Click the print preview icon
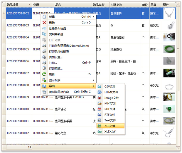 pos(44,68)
